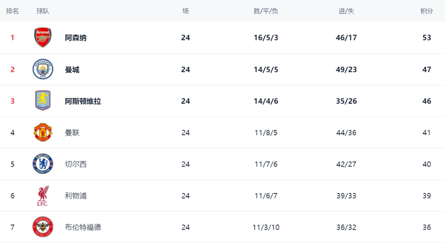Image resolution: width=445 pixels, height=243 pixels.
Task: Click the 胜/平/负 column header
Action: (266, 11)
